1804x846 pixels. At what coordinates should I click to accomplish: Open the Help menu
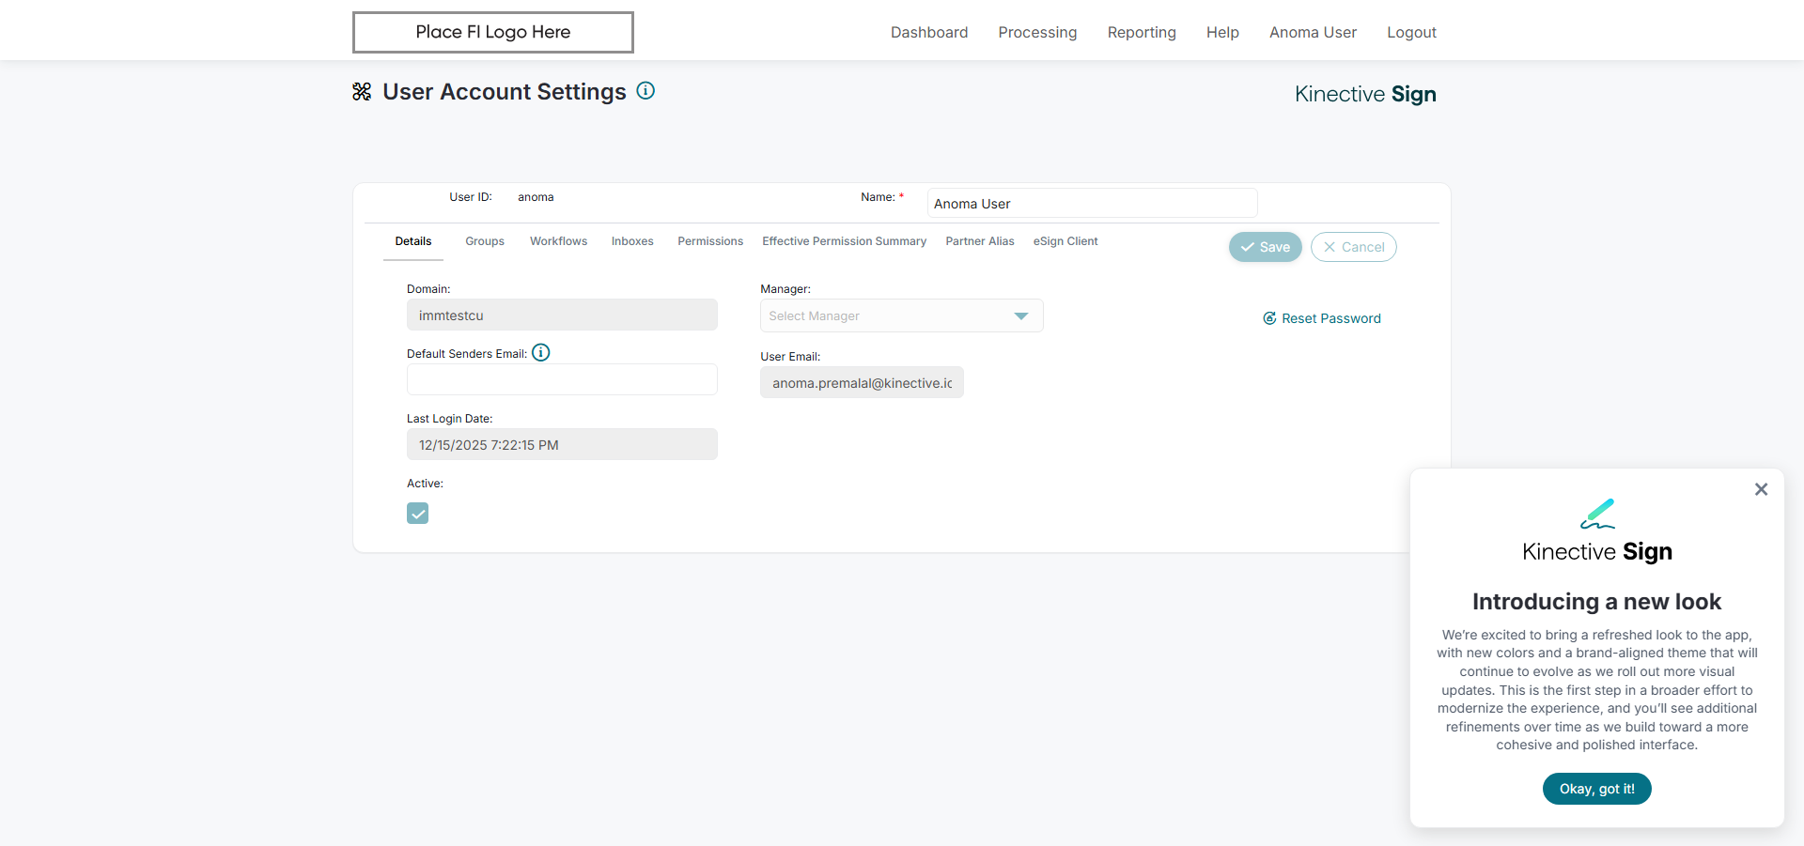point(1222,32)
